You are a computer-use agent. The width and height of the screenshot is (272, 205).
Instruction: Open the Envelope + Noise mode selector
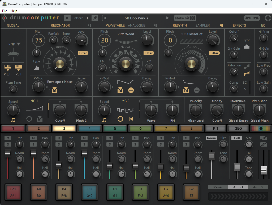coord(60,82)
